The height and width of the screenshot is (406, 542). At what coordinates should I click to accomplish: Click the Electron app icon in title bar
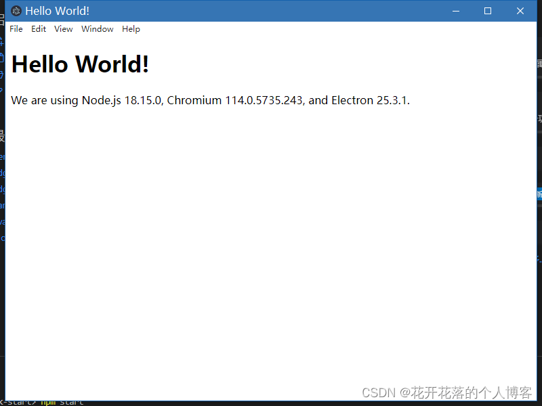[x=16, y=11]
